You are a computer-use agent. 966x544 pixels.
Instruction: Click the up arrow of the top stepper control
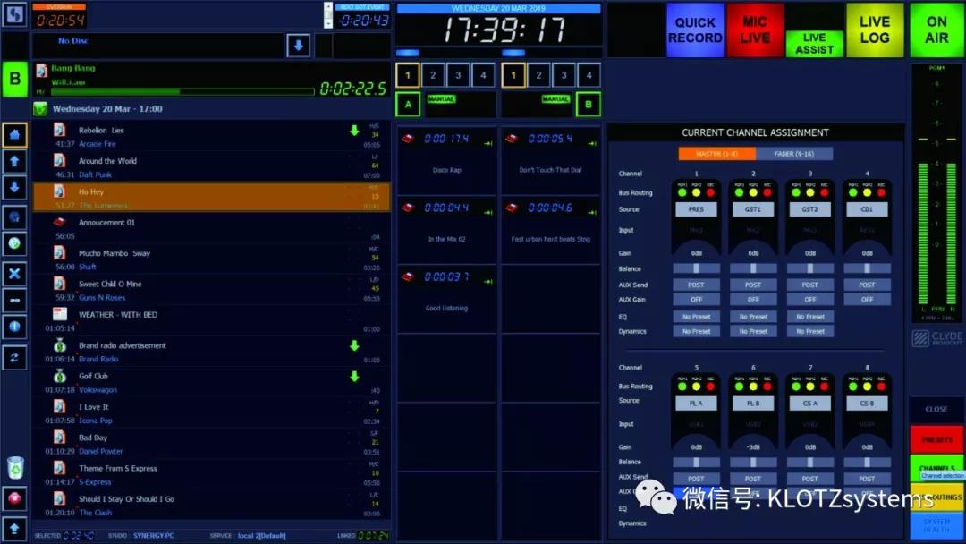tap(328, 8)
